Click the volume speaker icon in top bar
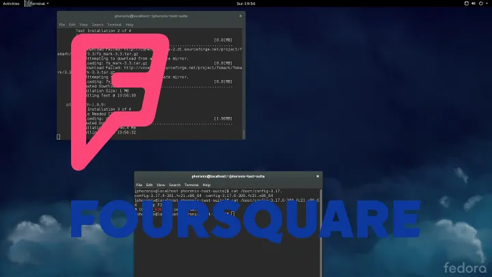 coord(473,3)
